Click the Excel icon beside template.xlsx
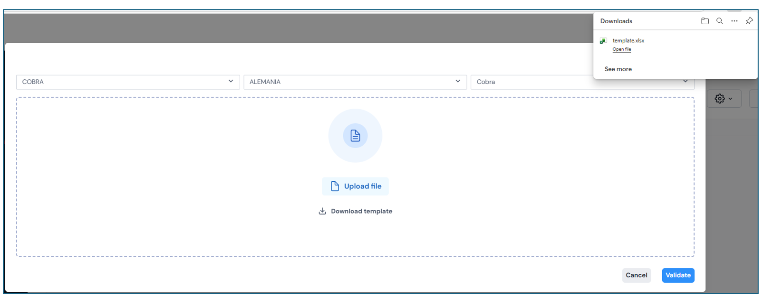The height and width of the screenshot is (298, 763). tap(603, 41)
